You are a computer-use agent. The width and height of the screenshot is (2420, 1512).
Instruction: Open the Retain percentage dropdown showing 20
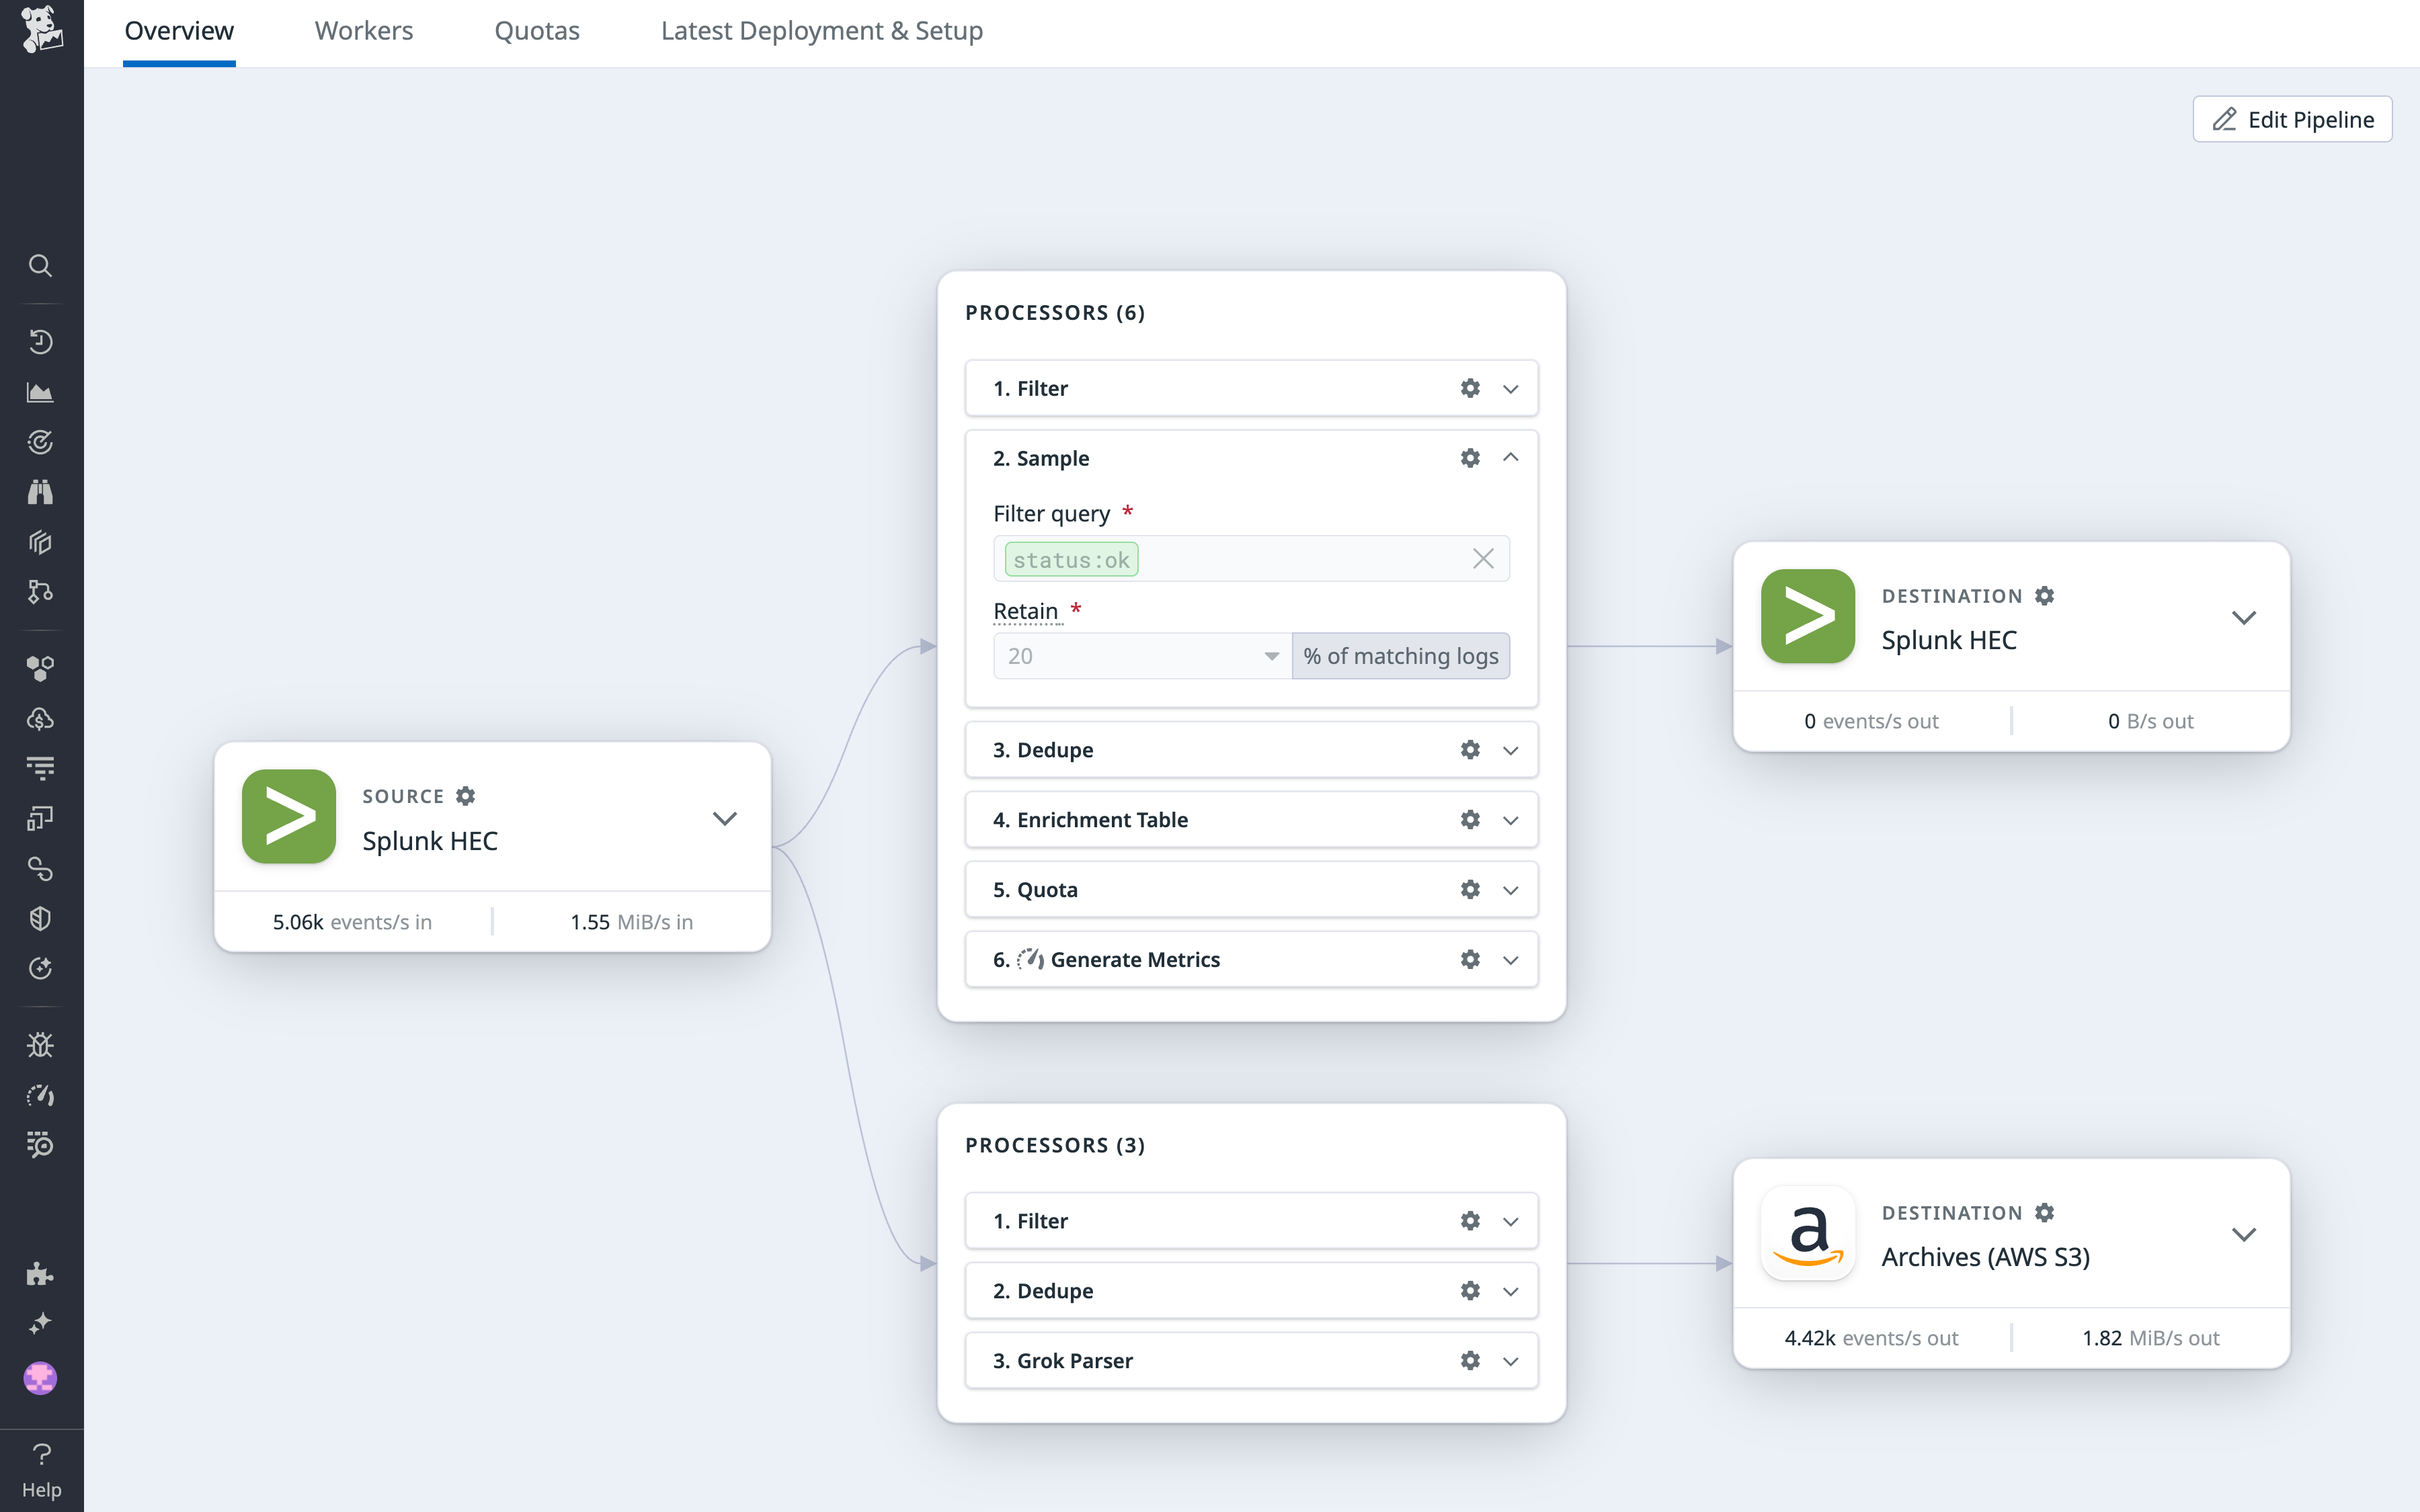click(x=1271, y=656)
